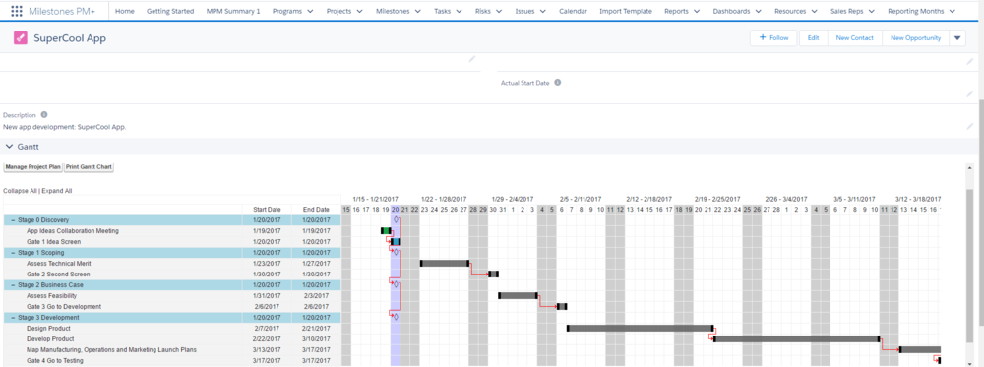Click the 2/22/2017 start date of Develop Product
The image size is (984, 367).
click(268, 338)
